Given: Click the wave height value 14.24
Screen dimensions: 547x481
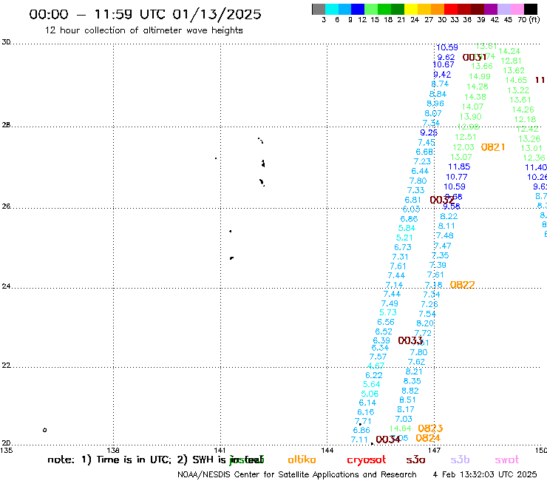Looking at the screenshot, I should 509,51.
